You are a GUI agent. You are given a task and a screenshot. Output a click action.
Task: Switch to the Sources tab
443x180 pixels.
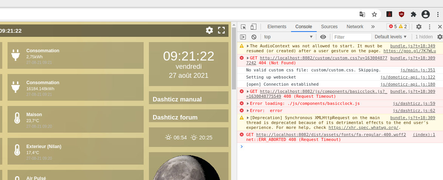[x=329, y=27]
